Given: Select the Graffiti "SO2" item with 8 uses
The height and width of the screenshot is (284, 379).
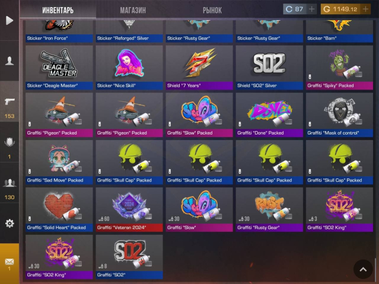Looking at the screenshot, I should 129,257.
